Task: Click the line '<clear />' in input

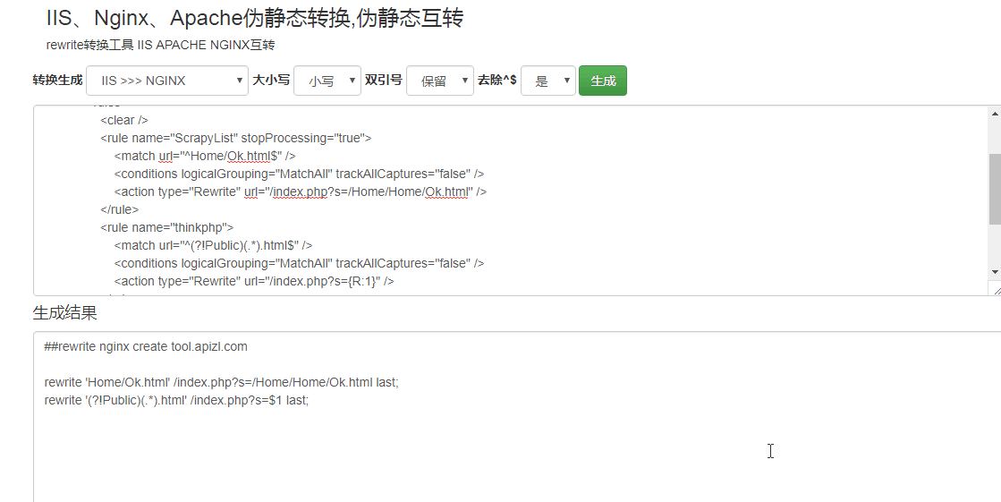Action: click(123, 120)
